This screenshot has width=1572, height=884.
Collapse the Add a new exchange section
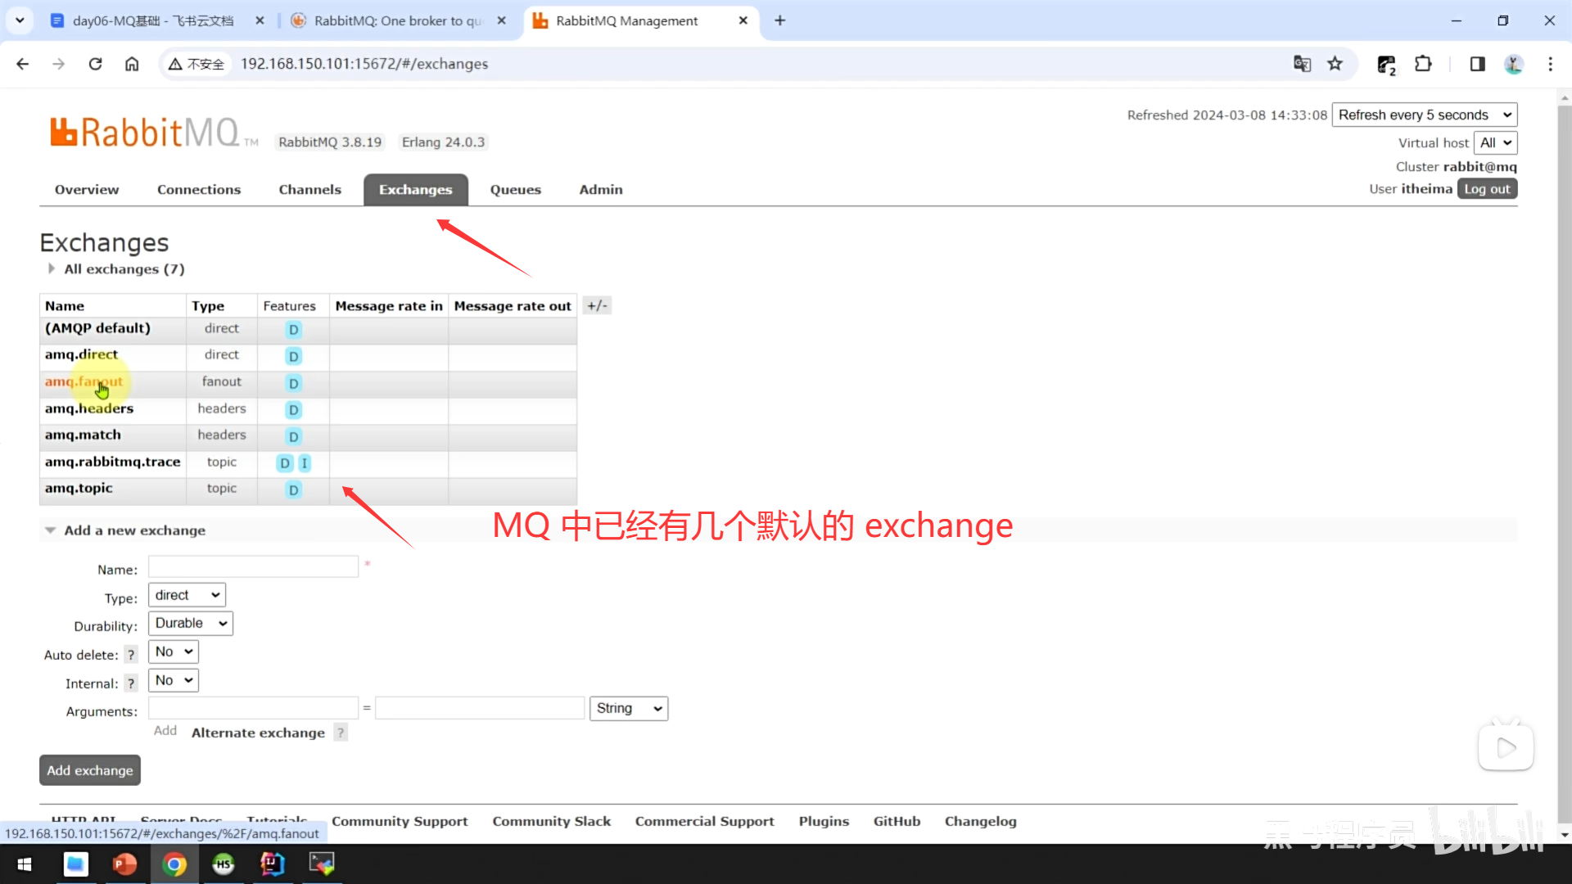coord(134,530)
